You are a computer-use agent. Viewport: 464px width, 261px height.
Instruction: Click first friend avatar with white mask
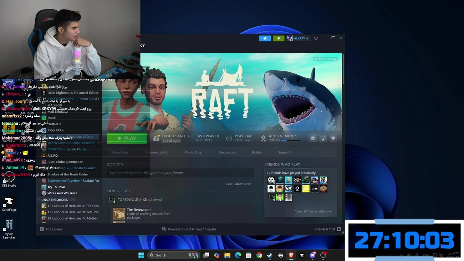(x=271, y=180)
